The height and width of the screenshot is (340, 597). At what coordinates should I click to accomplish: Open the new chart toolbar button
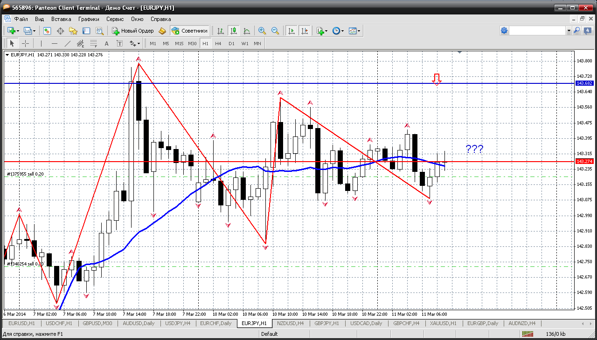[13, 31]
